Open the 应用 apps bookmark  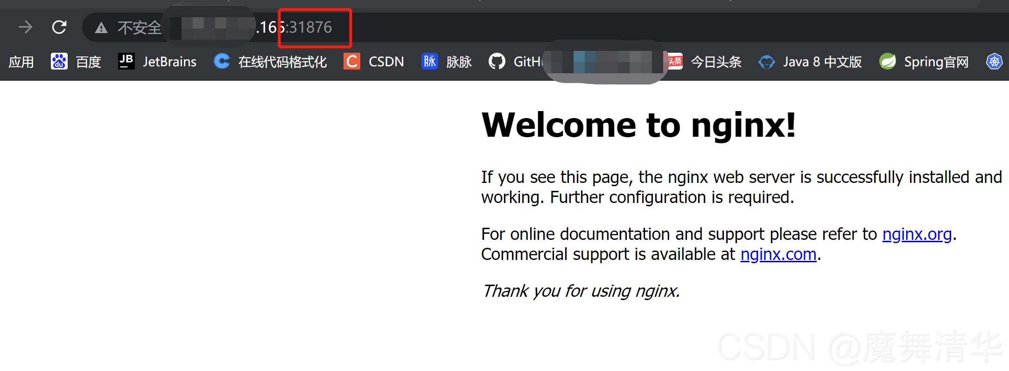pyautogui.click(x=21, y=62)
